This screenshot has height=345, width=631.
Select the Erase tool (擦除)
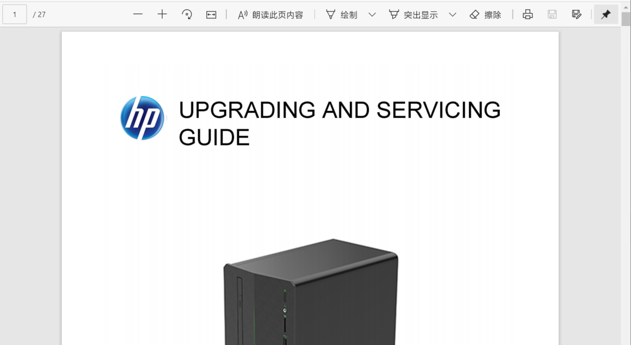[485, 15]
